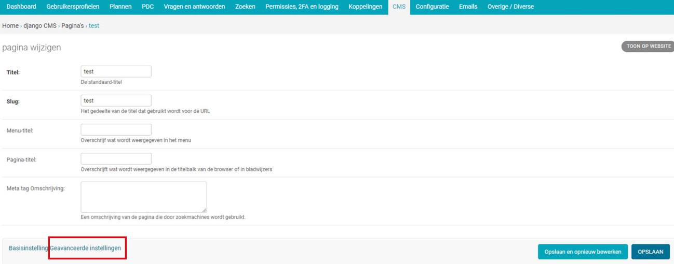
Task: Open the Configuratie menu item
Action: click(432, 7)
